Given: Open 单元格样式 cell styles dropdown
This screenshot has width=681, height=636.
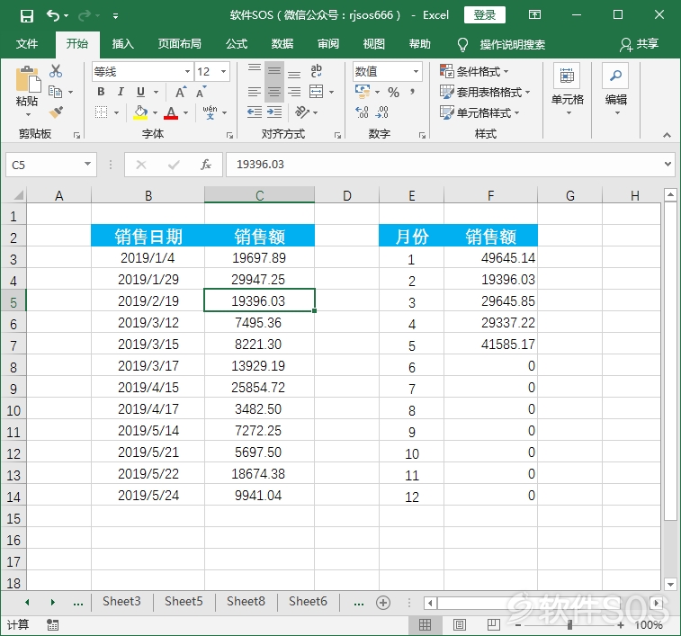Looking at the screenshot, I should point(479,113).
